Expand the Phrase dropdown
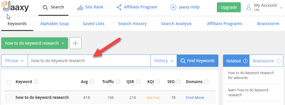285x105 pixels. click(x=15, y=61)
